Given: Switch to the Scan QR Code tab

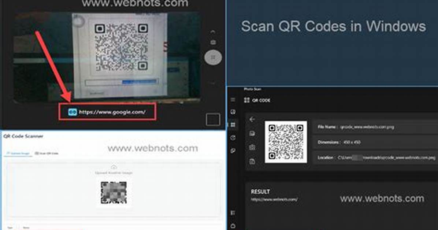Looking at the screenshot, I should pos(47,153).
